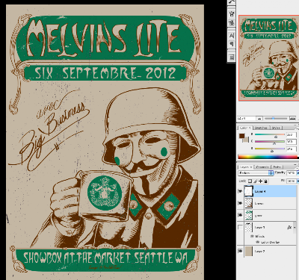Hide Layer 4 visibility eye

[x=240, y=191]
